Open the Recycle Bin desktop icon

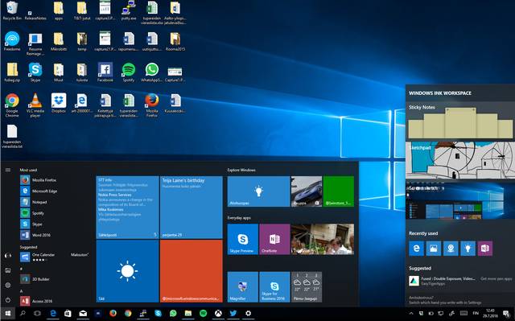point(12,10)
